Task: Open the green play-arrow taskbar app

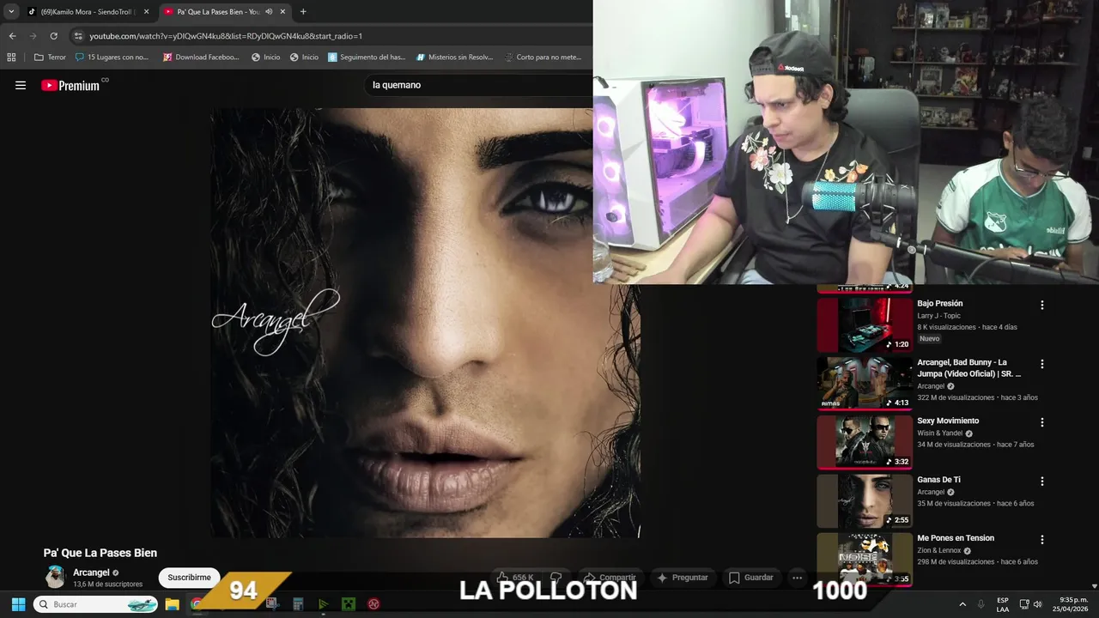Action: click(323, 604)
